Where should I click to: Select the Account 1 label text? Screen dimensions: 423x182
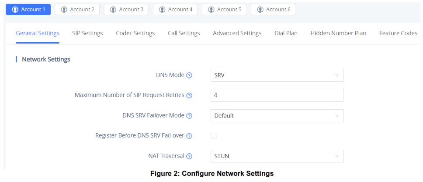tap(33, 10)
